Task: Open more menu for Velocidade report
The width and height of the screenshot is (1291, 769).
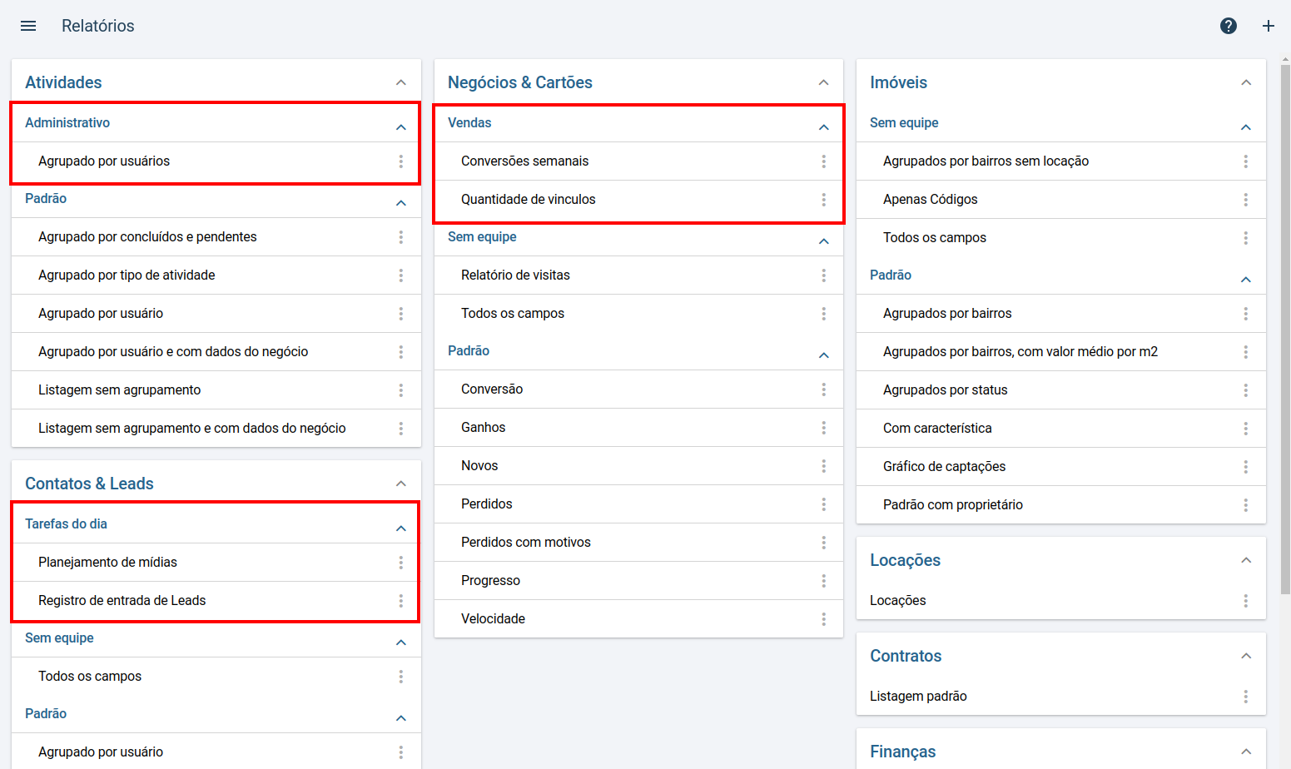Action: click(x=824, y=619)
